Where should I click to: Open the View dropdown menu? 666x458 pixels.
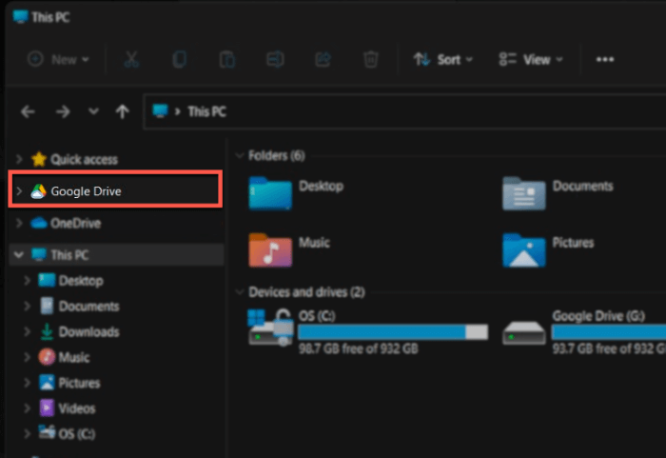(531, 59)
